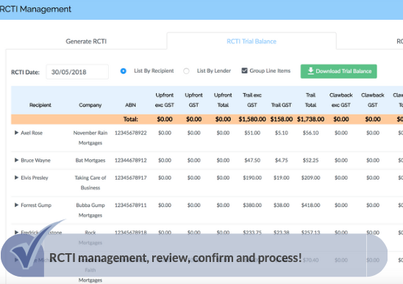
Task: Click the November Rain Mortgages company cell
Action: tap(90, 138)
